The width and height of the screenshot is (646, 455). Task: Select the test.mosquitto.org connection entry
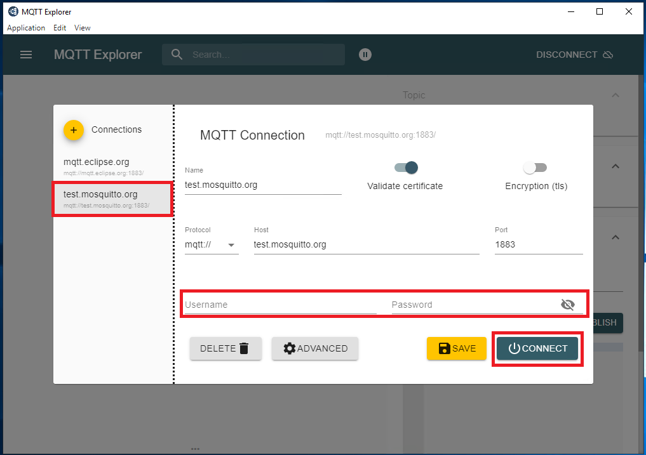point(113,199)
